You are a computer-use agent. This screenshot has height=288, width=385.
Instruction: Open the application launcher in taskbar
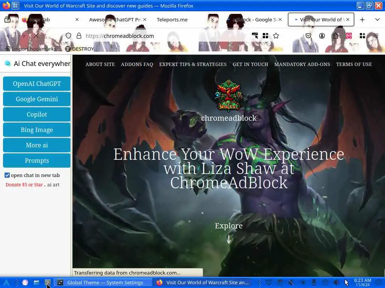(6, 283)
